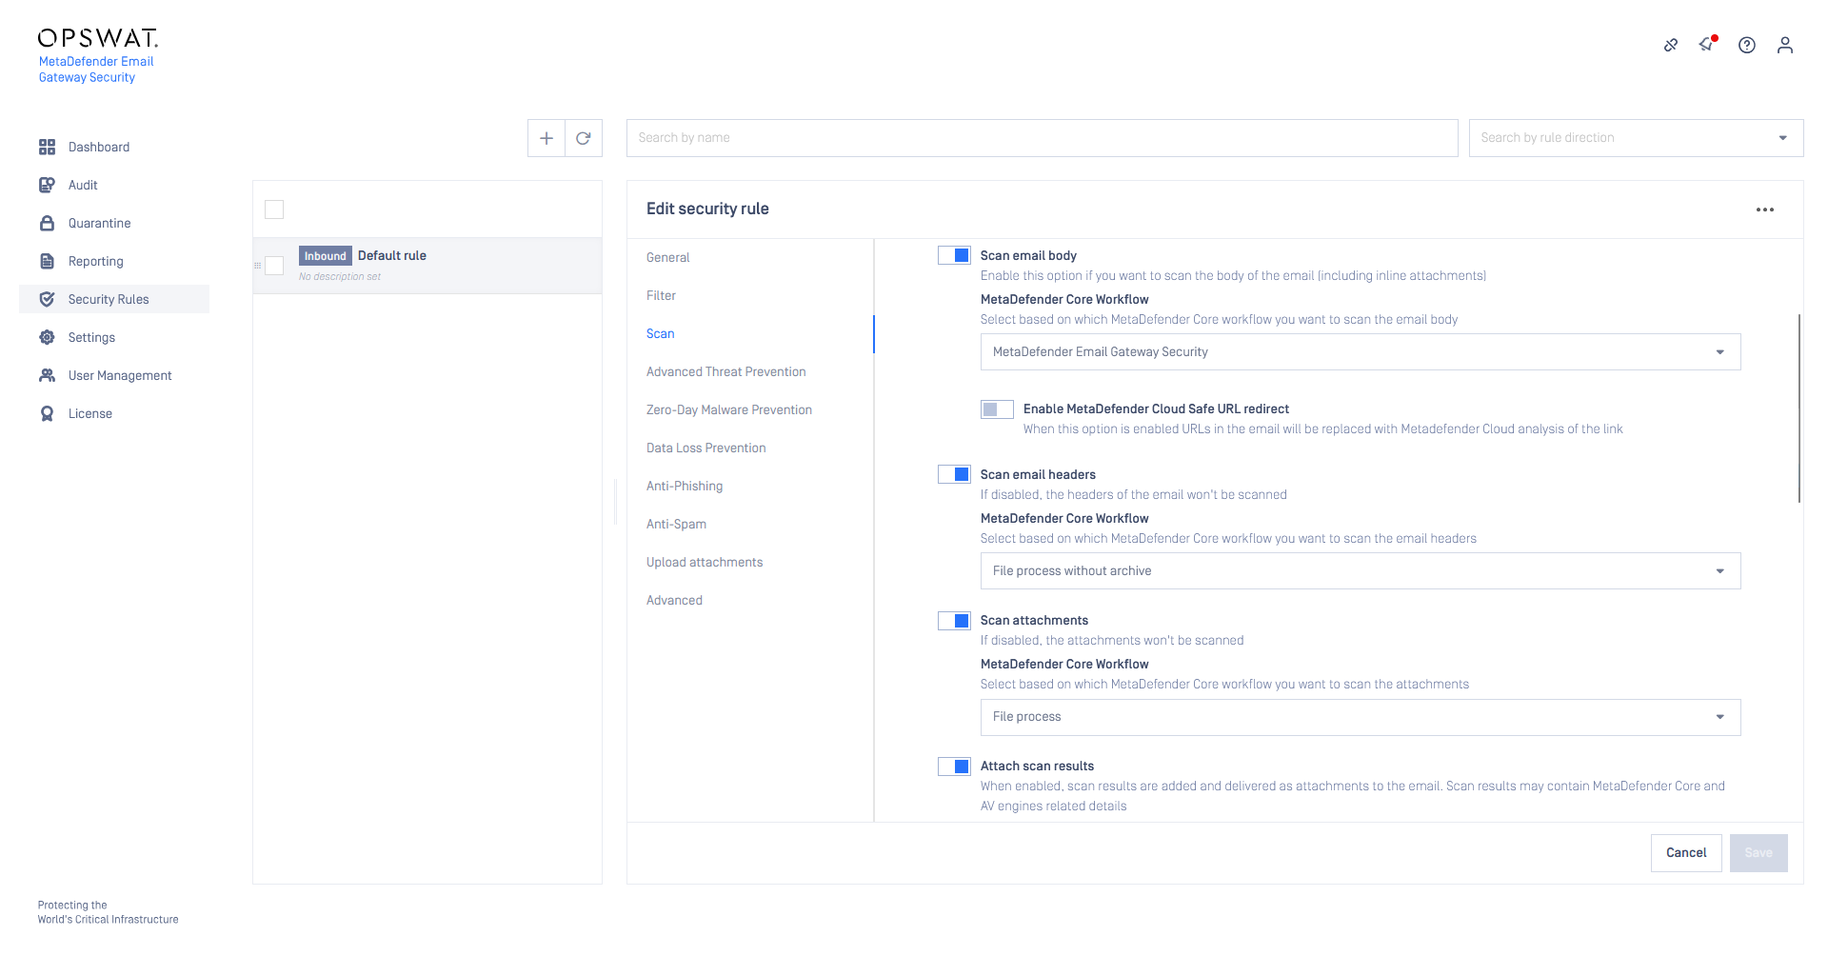Open the help question mark icon
The width and height of the screenshot is (1828, 956).
1747,45
